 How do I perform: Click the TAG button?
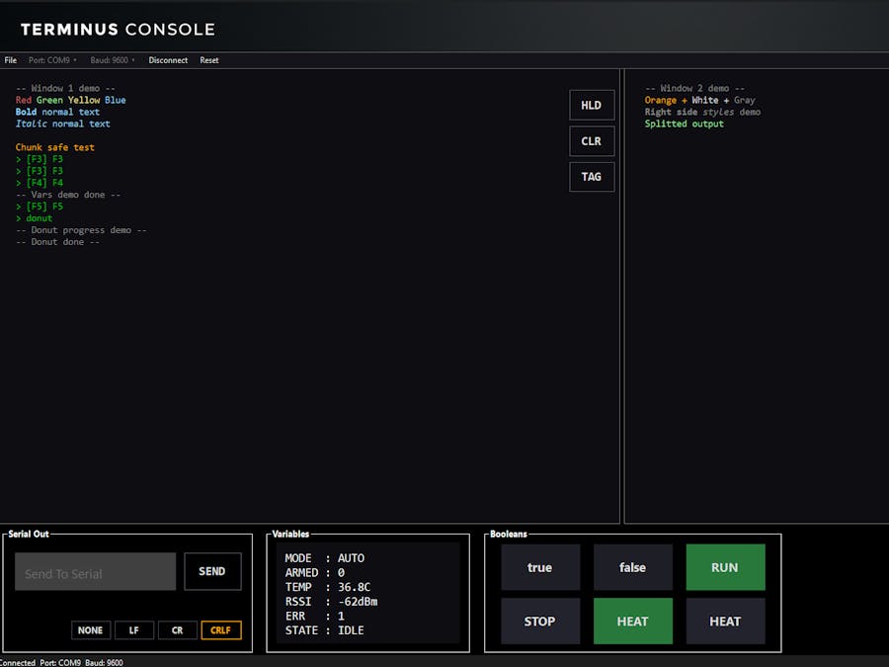pos(591,177)
